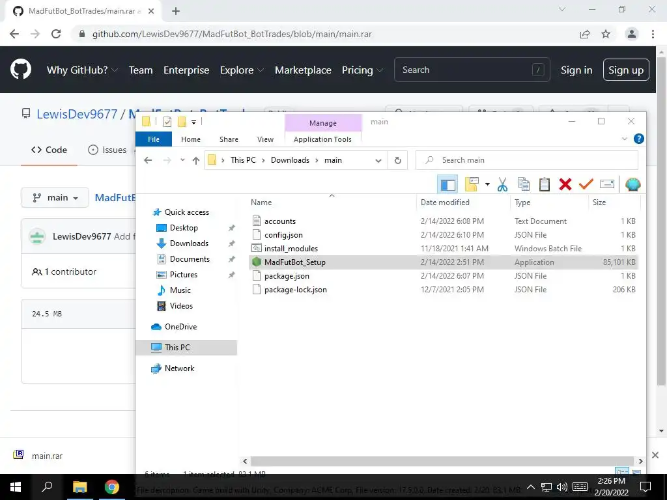Select the accounts text document

[x=279, y=221]
